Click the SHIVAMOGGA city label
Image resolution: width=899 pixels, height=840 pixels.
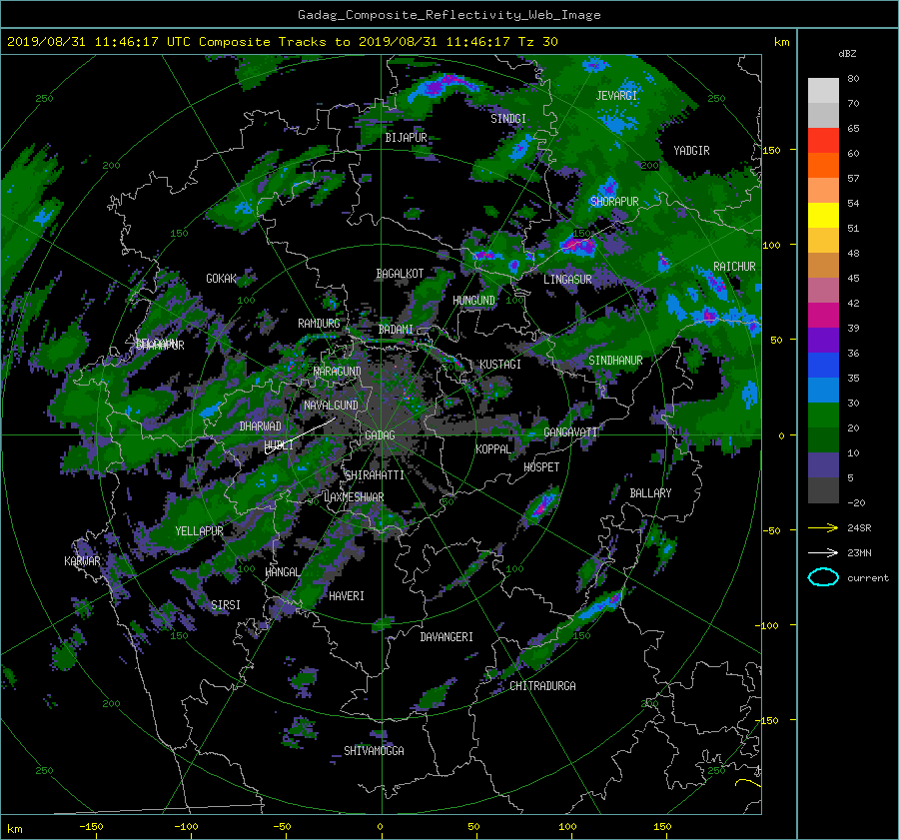coord(374,751)
